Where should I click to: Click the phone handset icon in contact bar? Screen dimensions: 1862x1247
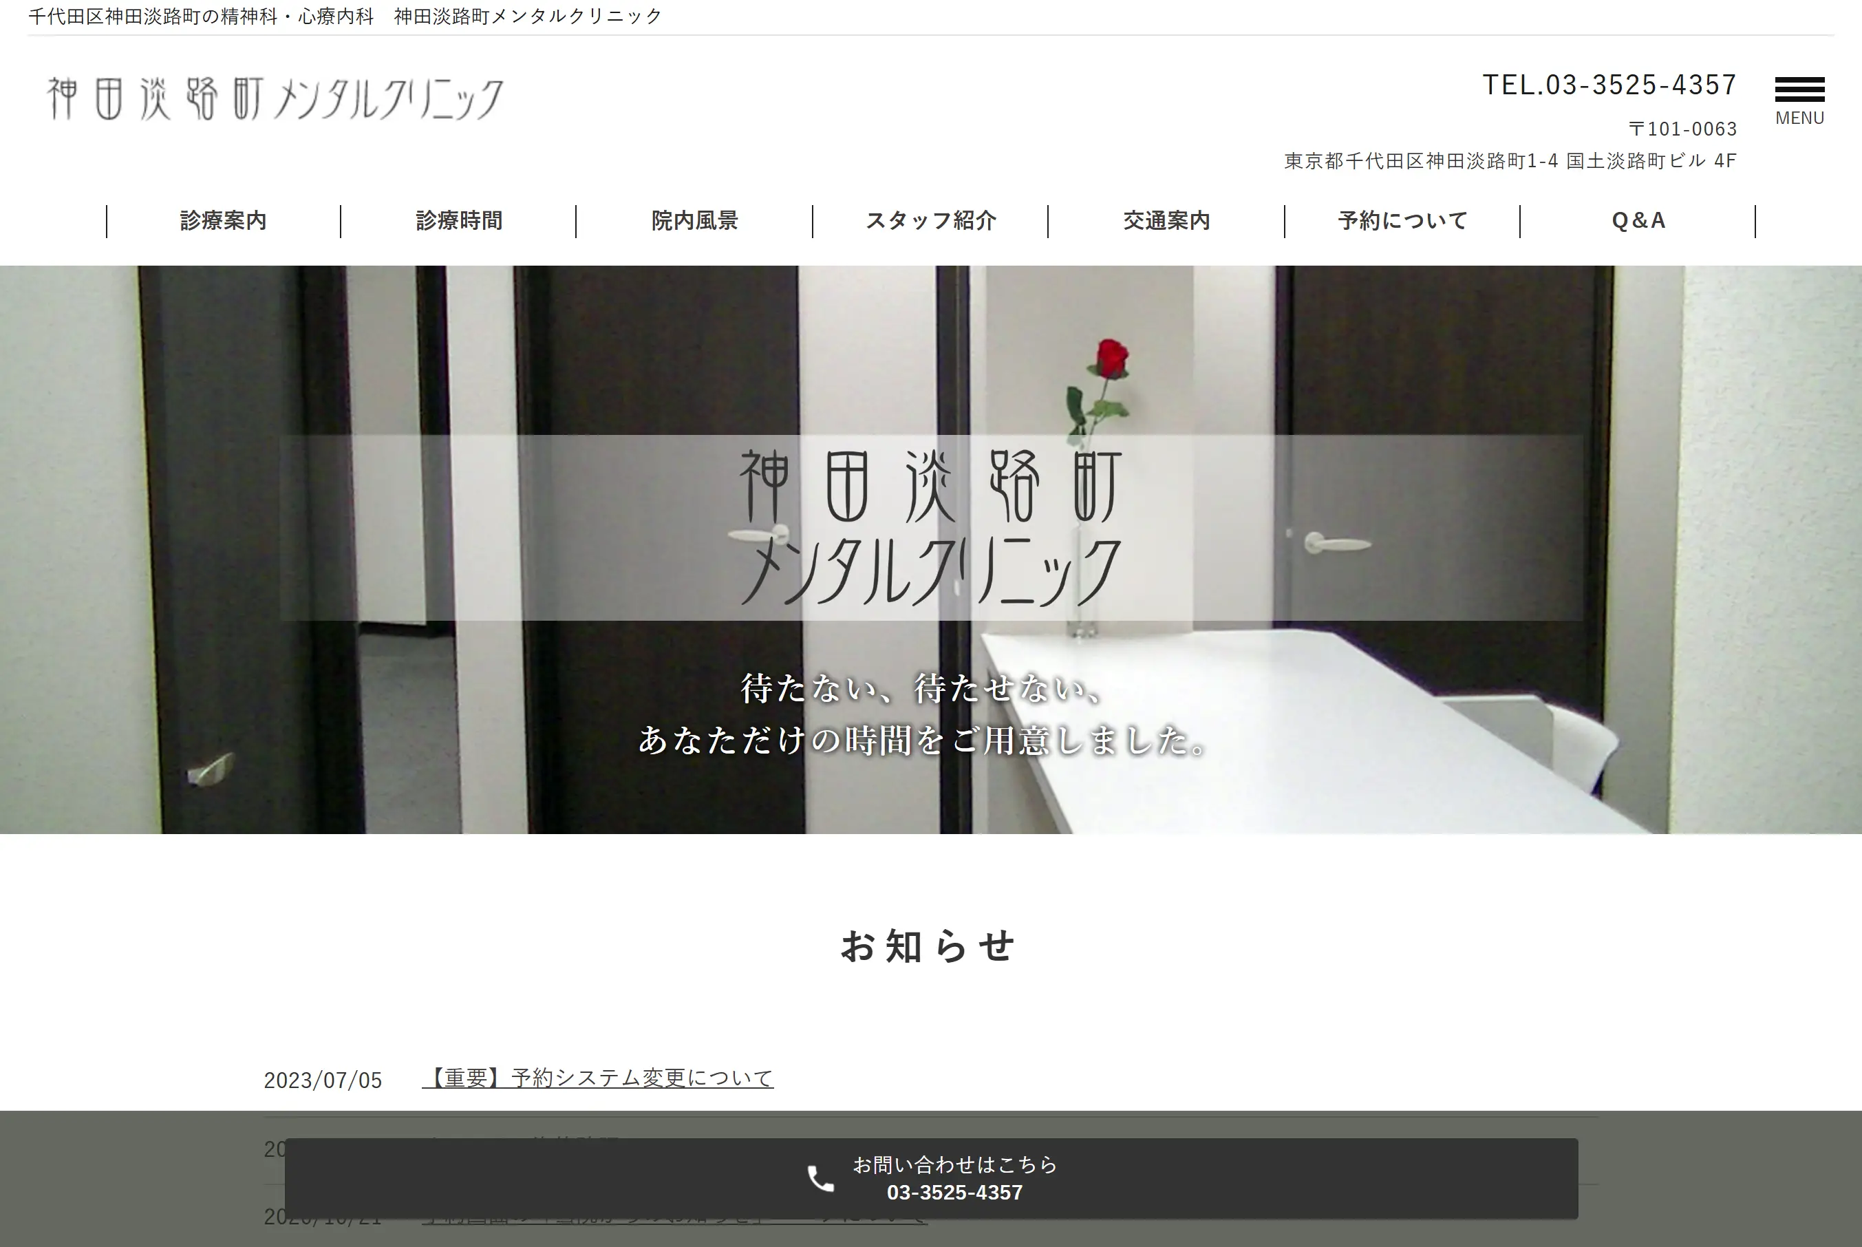pos(820,1179)
